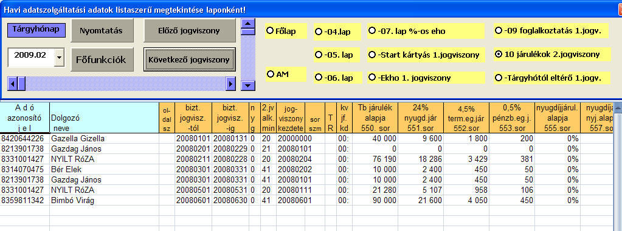This screenshot has width=622, height=231.
Task: Click the 24% nyugd.jár 551.sor header
Action: coord(421,118)
